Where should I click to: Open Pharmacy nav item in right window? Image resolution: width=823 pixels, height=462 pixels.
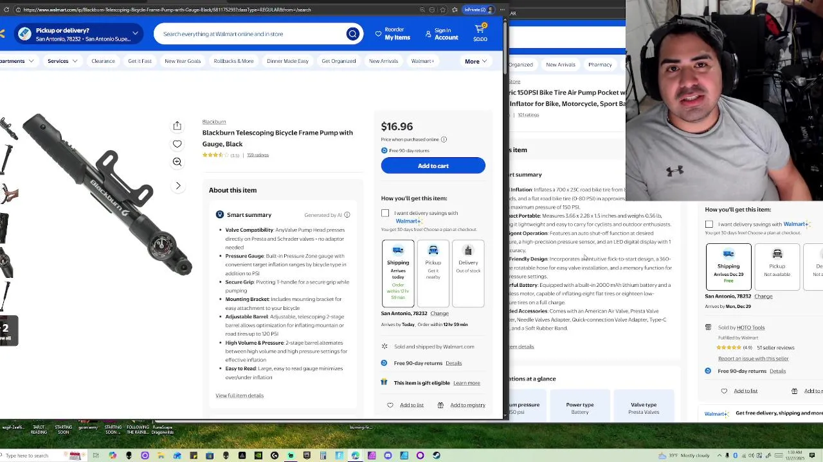pos(600,65)
